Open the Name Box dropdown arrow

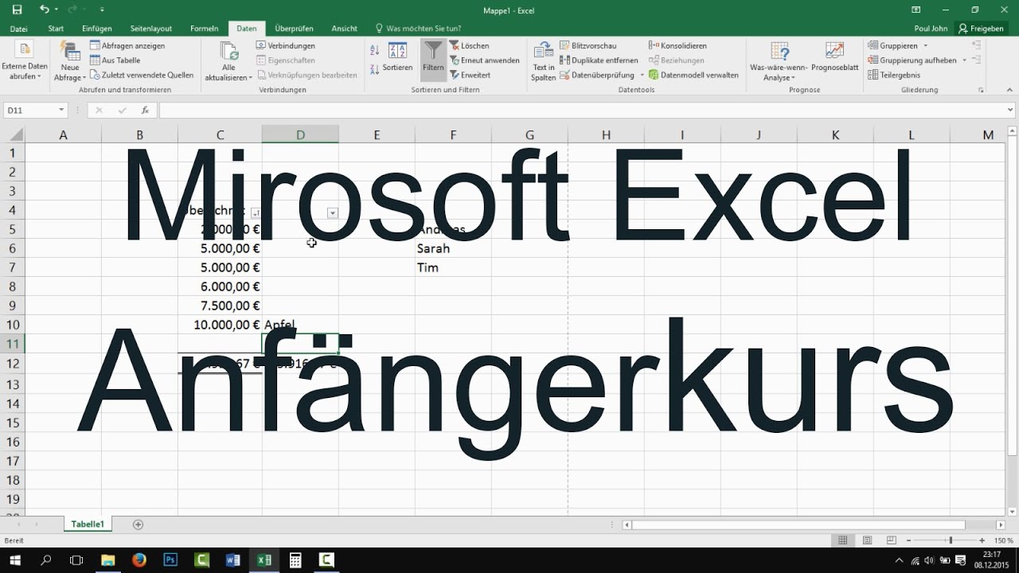pyautogui.click(x=61, y=110)
